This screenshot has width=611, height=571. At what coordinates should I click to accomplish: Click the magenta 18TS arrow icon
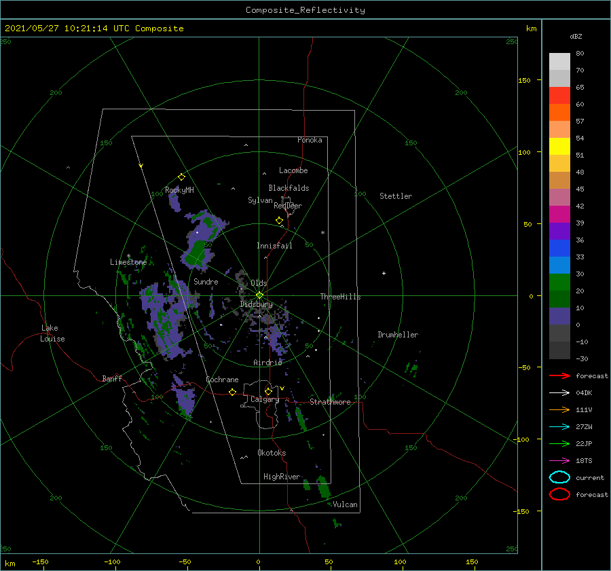tap(559, 461)
